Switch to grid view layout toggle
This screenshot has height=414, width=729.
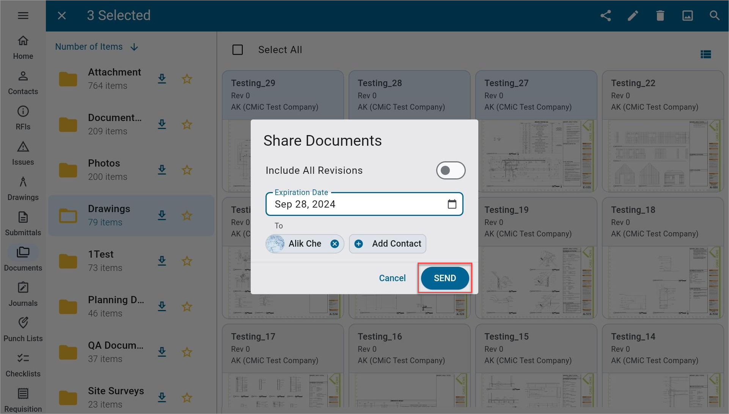click(x=707, y=54)
